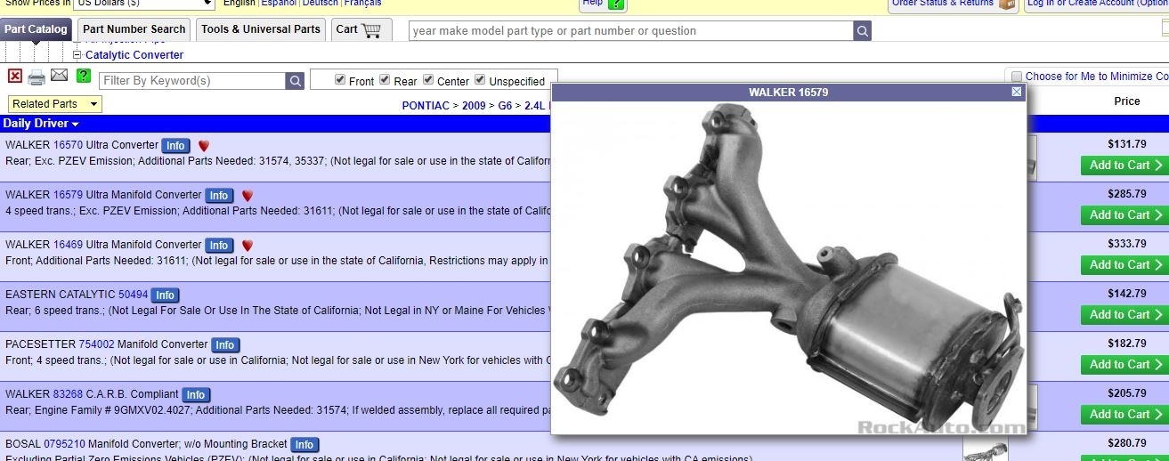
Task: Add the $333.79 part to cart
Action: [x=1125, y=265]
